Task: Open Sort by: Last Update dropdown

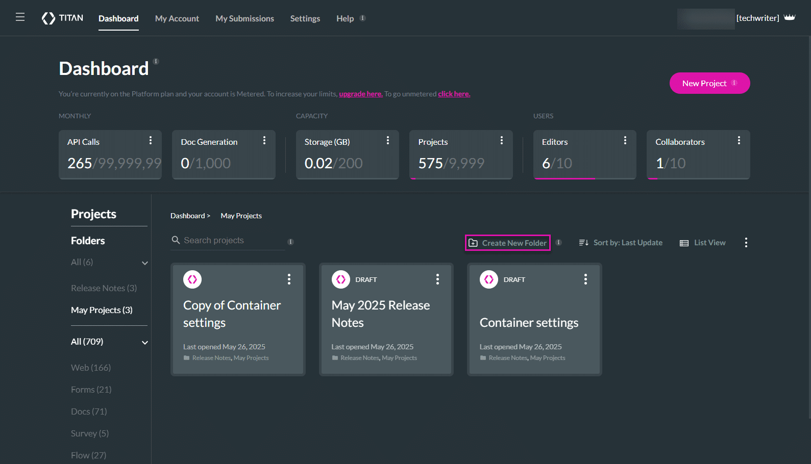Action: pyautogui.click(x=621, y=243)
